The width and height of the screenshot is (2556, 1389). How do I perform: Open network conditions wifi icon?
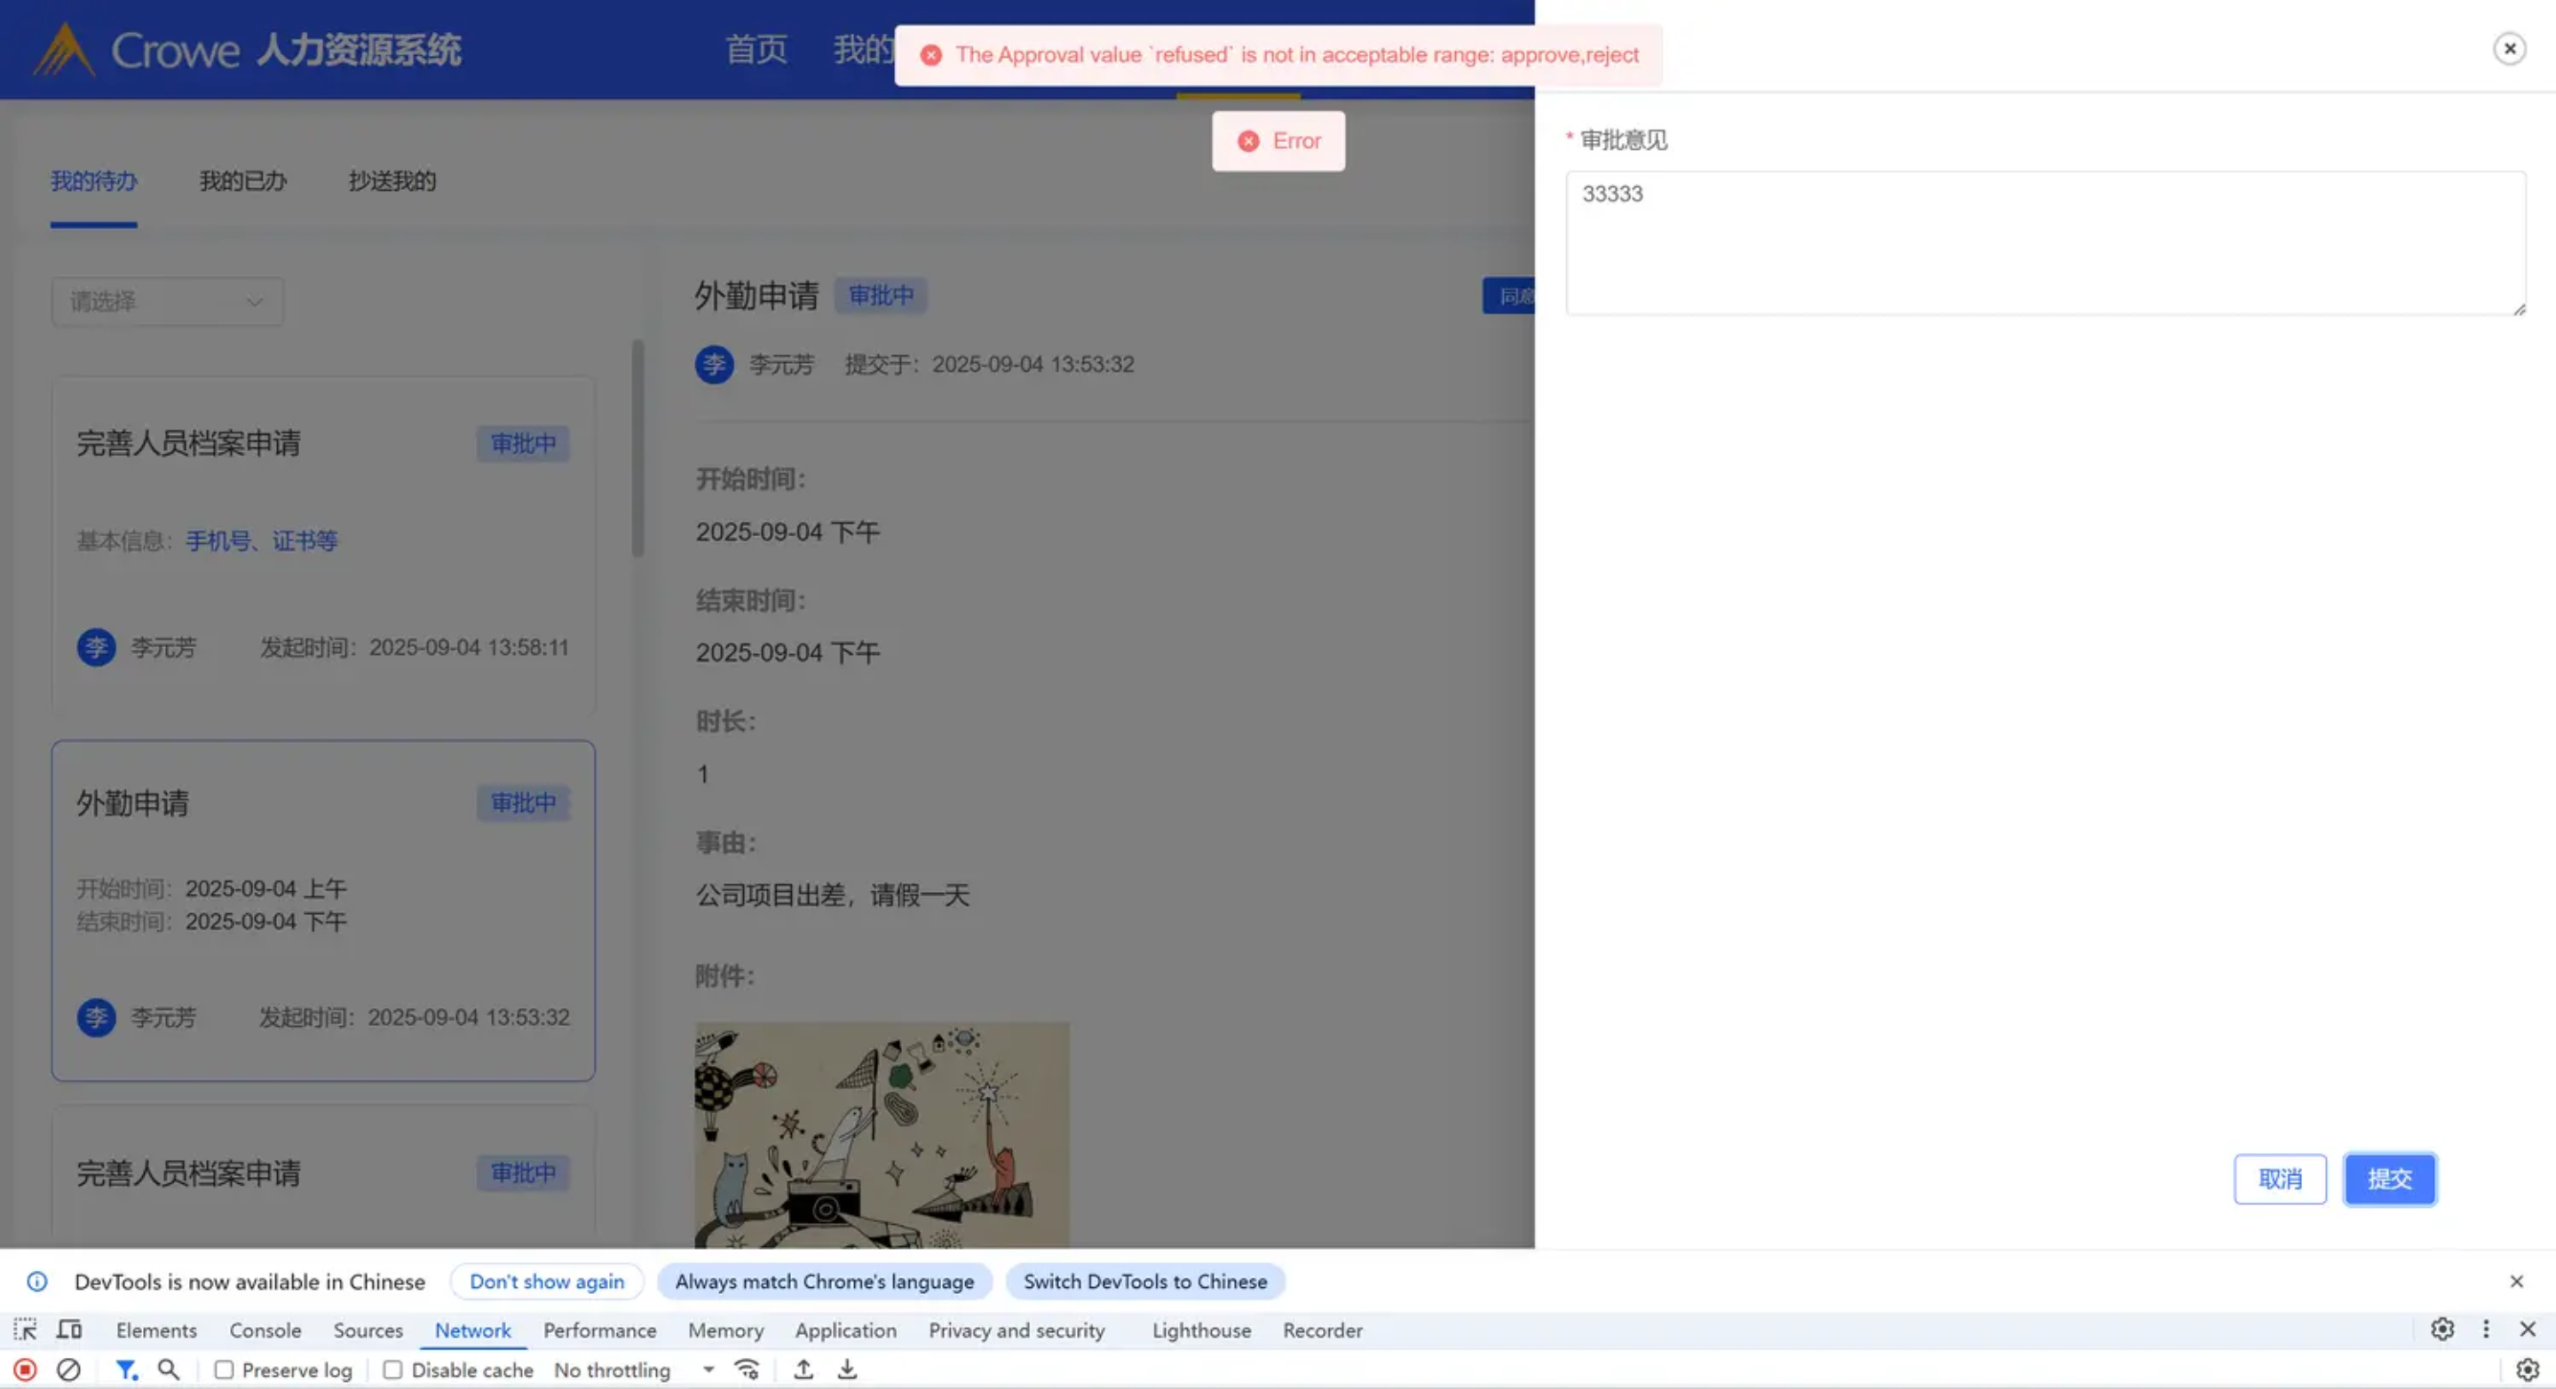748,1370
